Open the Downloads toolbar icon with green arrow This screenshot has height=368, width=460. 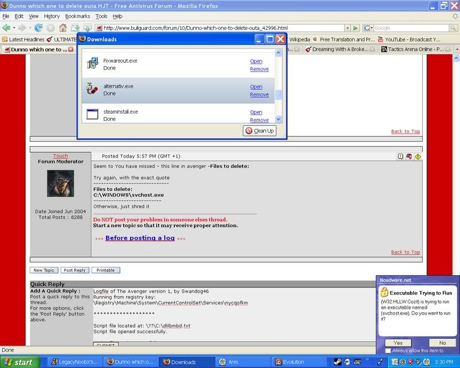(x=87, y=28)
